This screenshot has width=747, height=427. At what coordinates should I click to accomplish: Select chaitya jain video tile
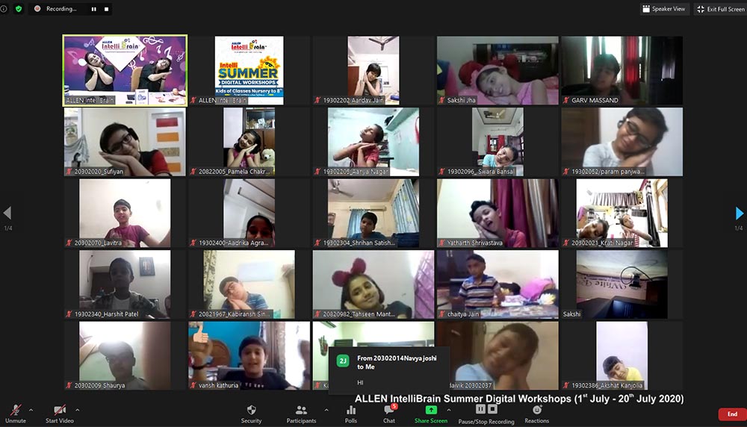point(498,284)
